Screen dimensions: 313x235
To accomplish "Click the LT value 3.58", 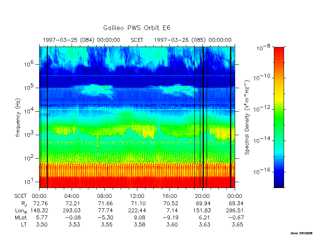I will [139, 224].
